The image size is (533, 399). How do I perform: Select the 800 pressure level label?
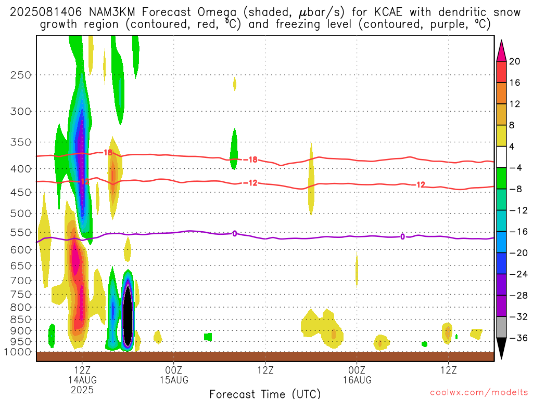click(21, 308)
